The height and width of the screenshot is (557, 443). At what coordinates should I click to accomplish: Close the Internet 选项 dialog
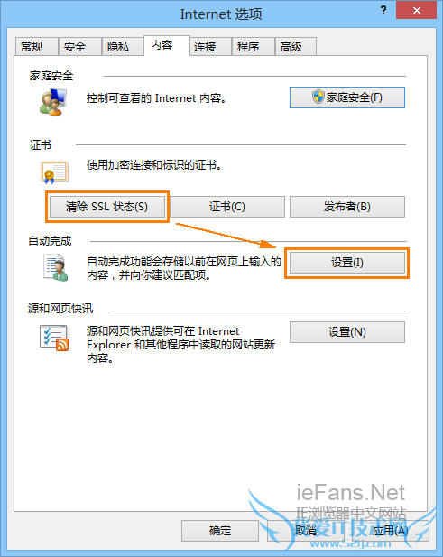click(x=416, y=10)
